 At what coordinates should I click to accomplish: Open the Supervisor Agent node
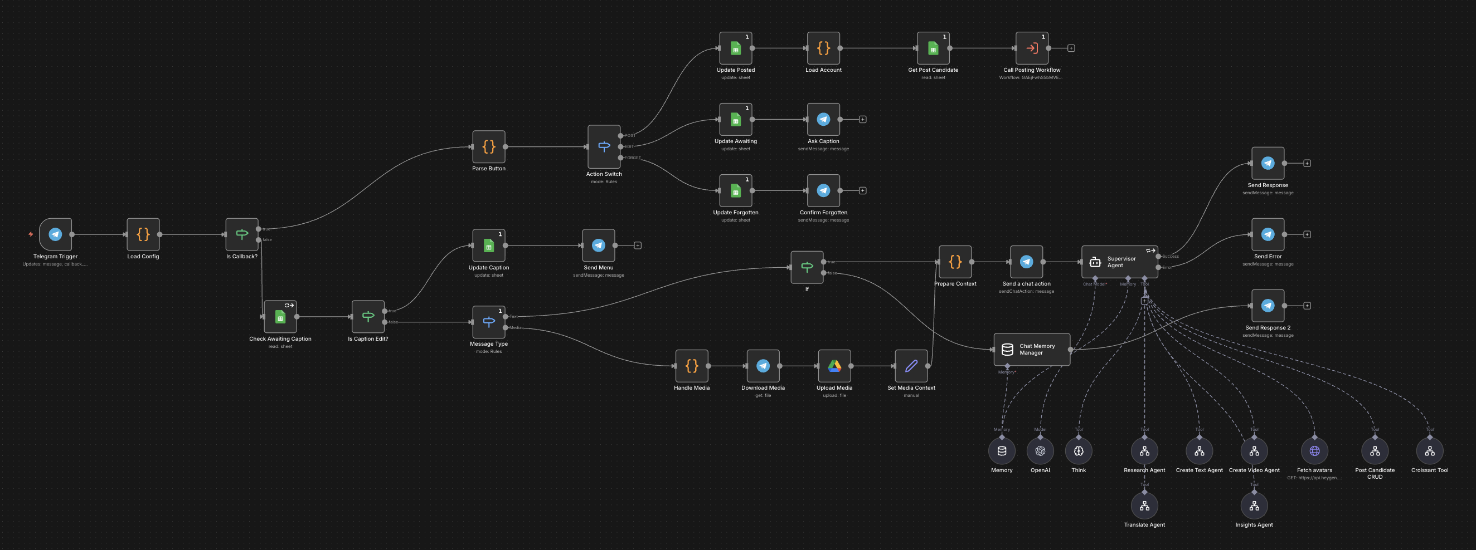coord(1119,262)
